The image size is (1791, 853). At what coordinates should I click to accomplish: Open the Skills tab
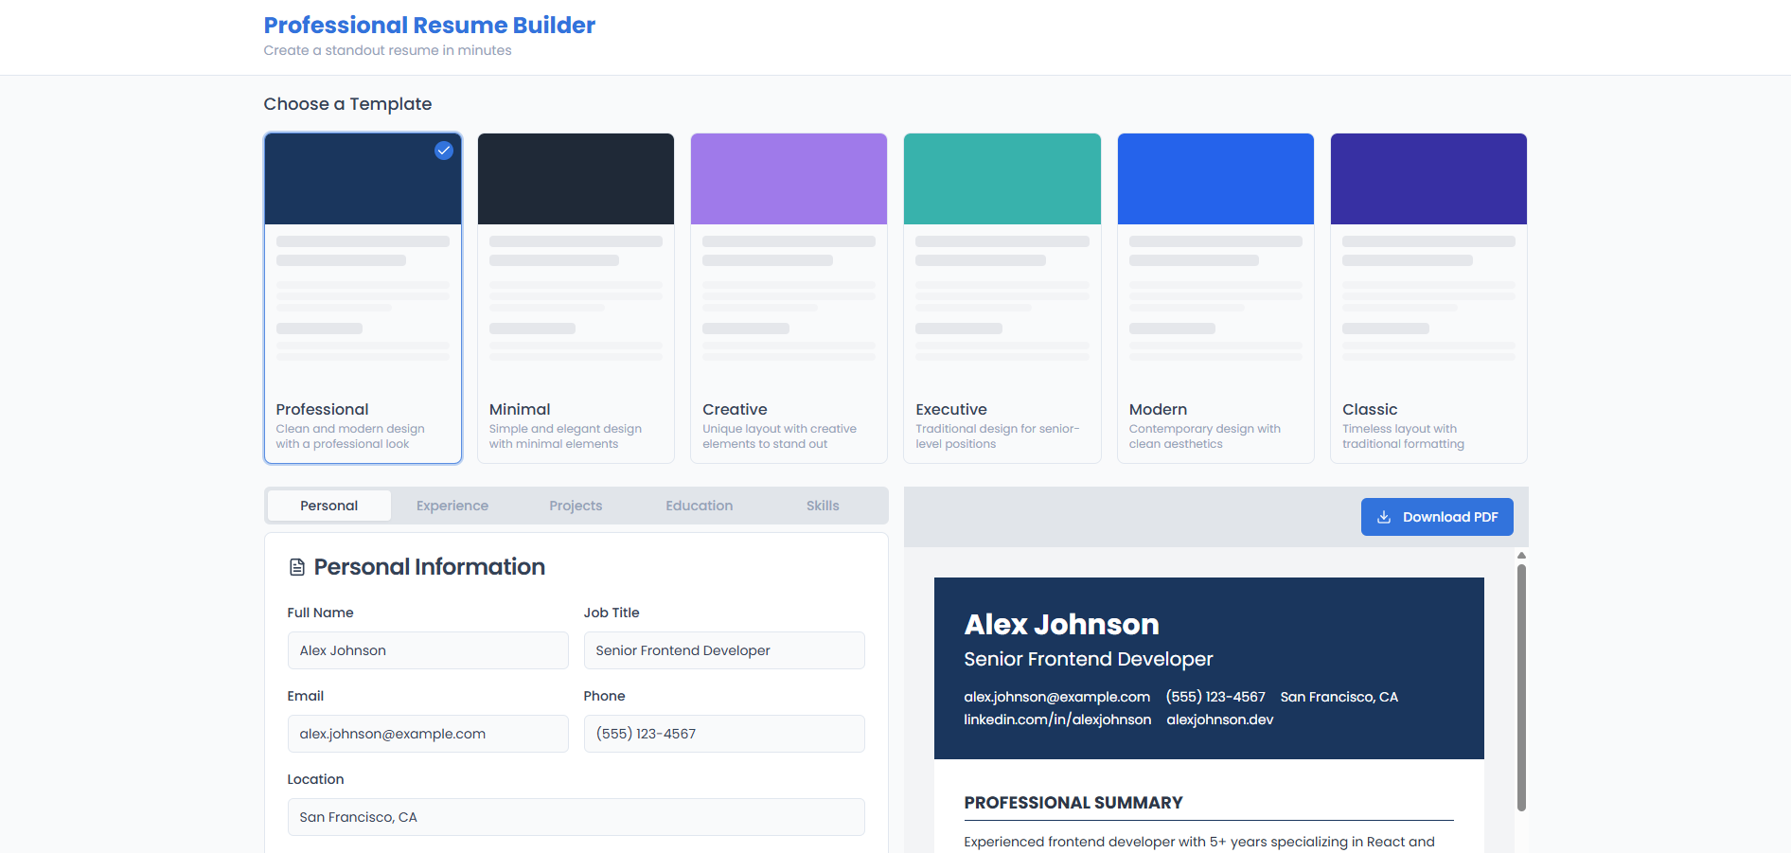[823, 506]
